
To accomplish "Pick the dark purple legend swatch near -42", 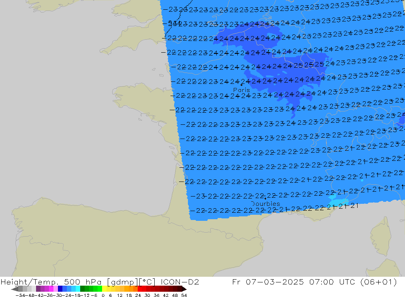I will coord(38,289).
